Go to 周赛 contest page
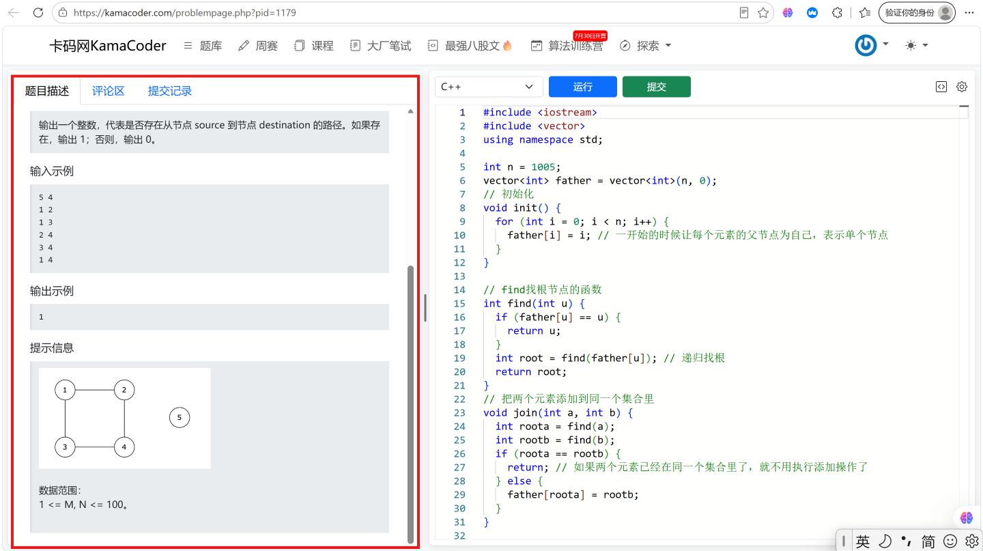Viewport: 983px width, 551px height. pyautogui.click(x=258, y=46)
